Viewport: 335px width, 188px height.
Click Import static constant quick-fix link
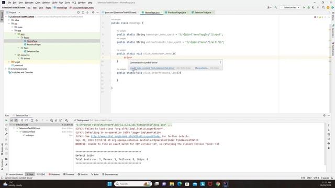point(152,68)
